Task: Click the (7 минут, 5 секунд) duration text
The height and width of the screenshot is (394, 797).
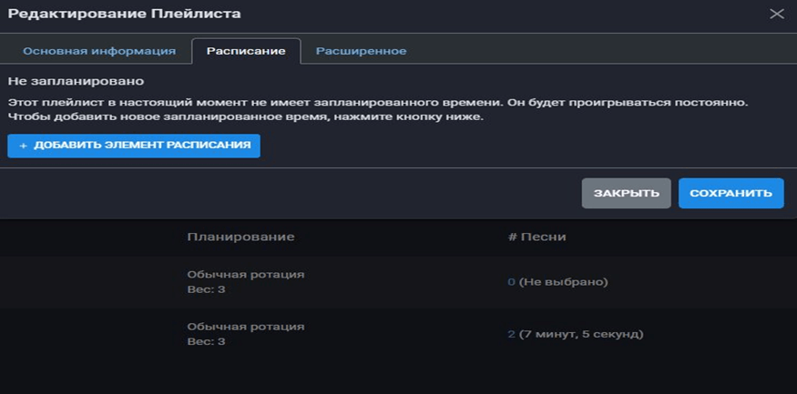Action: 581,334
